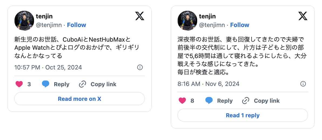Like the CuboAi newborn care tweet

coord(19,84)
